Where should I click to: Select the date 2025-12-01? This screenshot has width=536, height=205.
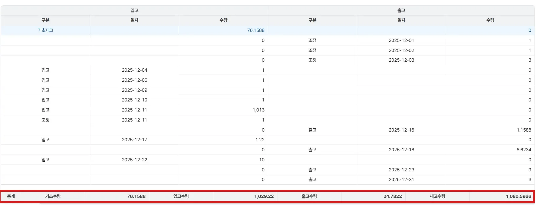(401, 40)
